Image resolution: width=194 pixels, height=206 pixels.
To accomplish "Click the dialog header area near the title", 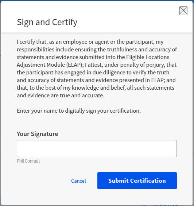I will click(x=97, y=17).
